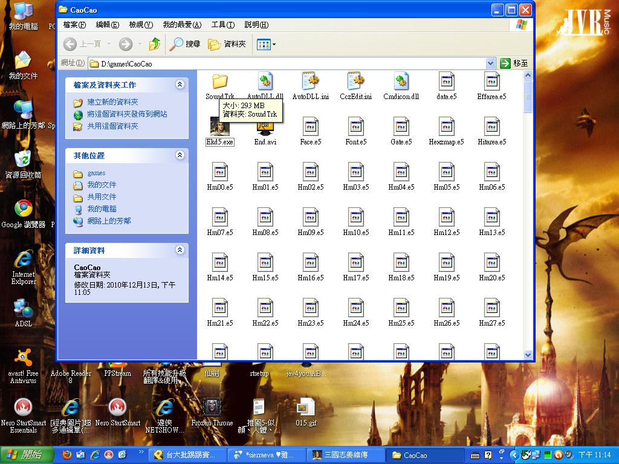Viewport: 619px width, 464px height.
Task: Click the CczEdit.ini file icon
Action: click(x=355, y=82)
